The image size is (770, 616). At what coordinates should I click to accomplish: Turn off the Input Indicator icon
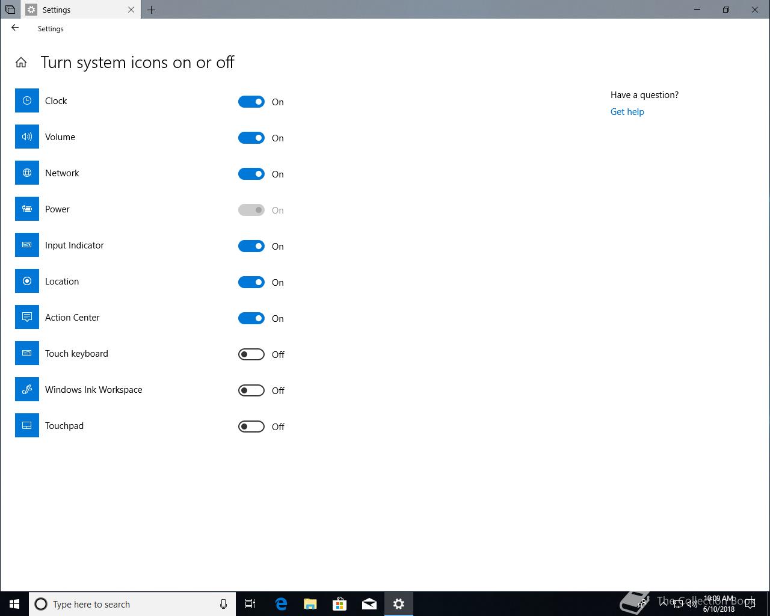pyautogui.click(x=251, y=246)
